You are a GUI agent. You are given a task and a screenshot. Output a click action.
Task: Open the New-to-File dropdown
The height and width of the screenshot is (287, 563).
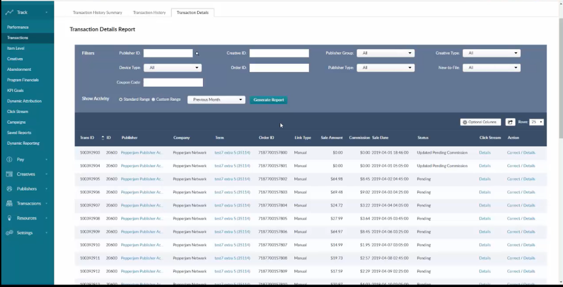click(x=491, y=67)
